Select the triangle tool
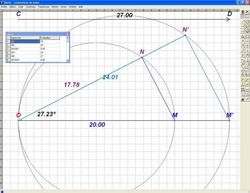The width and height of the screenshot is (250, 193). [242, 36]
